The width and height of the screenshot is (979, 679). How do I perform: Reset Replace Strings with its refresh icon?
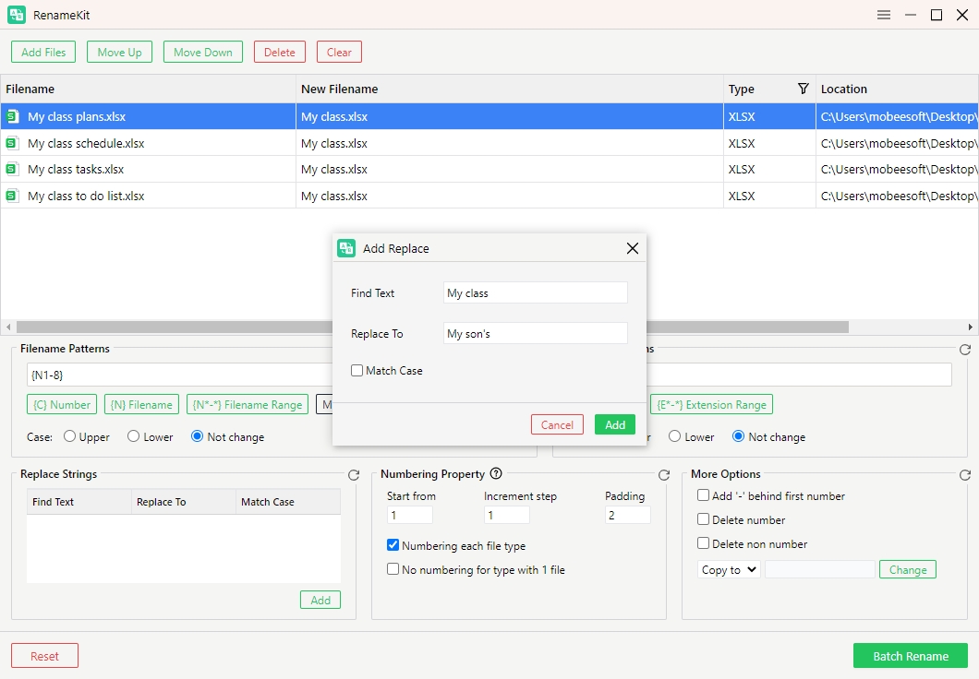(x=354, y=475)
